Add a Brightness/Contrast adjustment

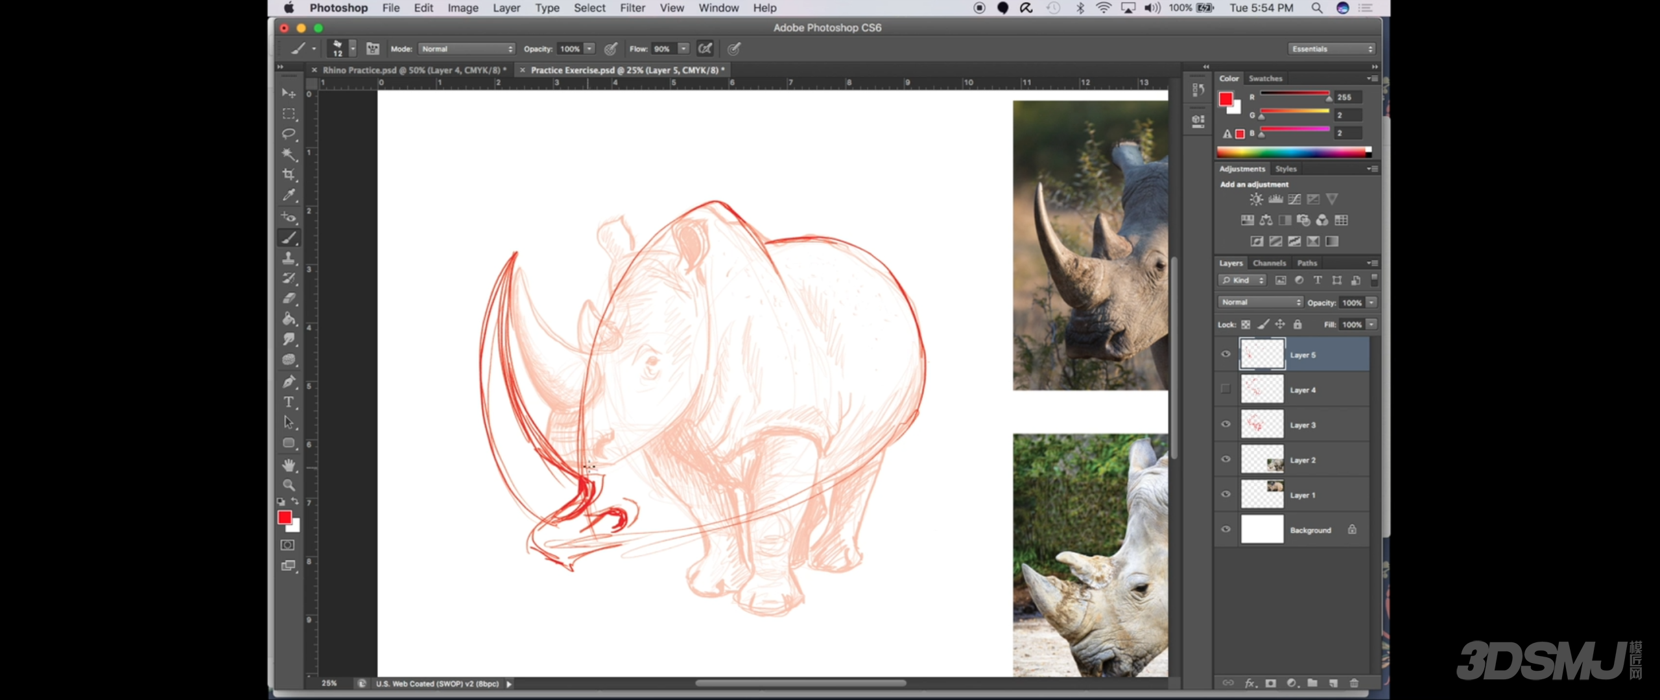click(x=1256, y=199)
